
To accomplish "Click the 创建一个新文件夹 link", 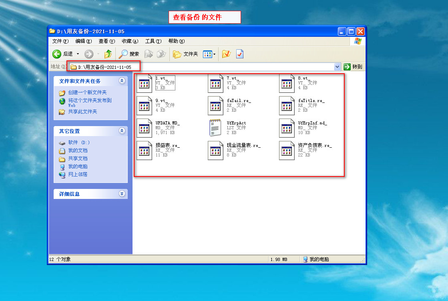I will point(87,92).
